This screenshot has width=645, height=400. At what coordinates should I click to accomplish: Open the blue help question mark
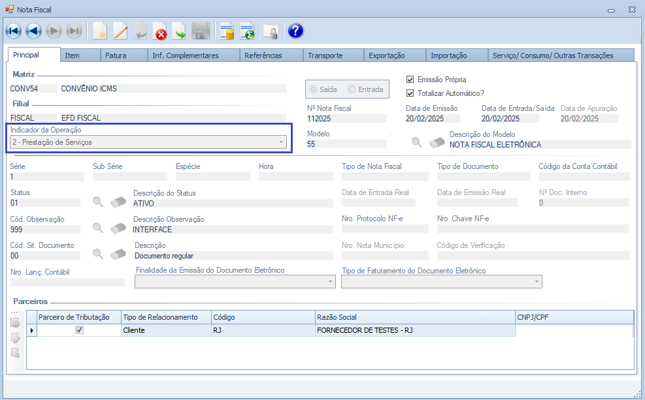click(x=295, y=31)
